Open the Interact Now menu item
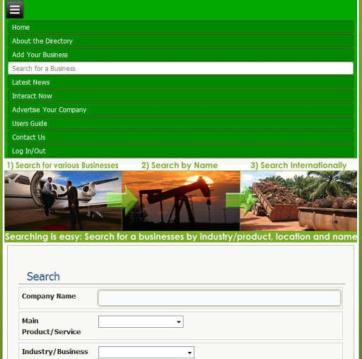The image size is (362, 359). (x=181, y=96)
